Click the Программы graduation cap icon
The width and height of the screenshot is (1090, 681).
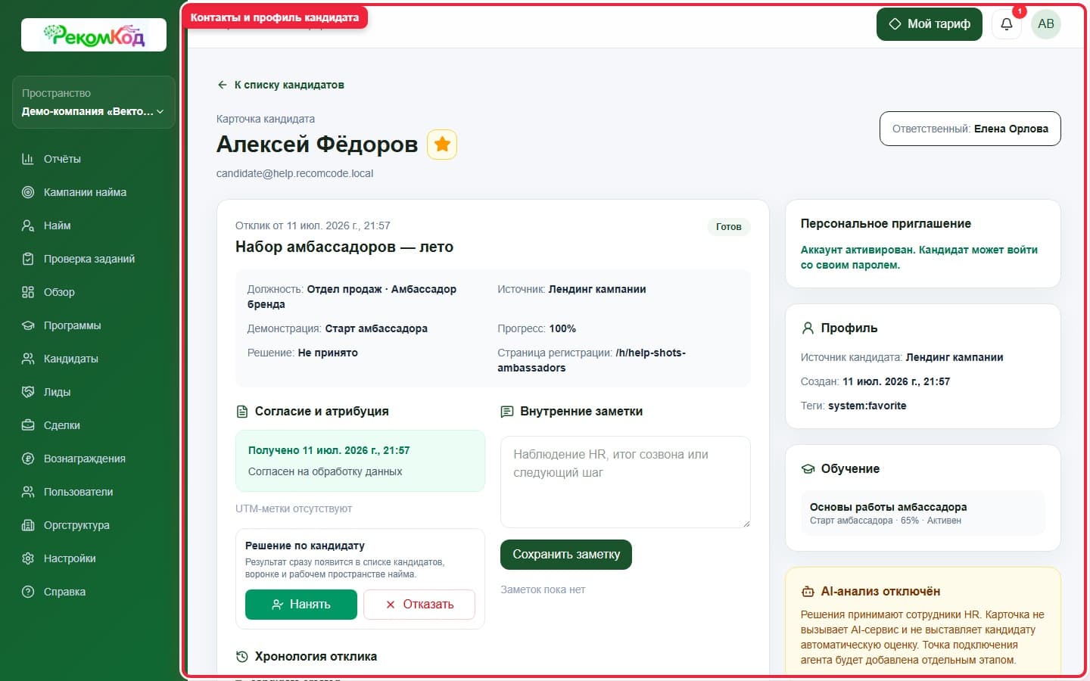[x=28, y=325]
